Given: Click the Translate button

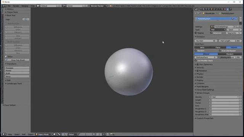Looking at the screenshot, I should (x=17, y=68).
